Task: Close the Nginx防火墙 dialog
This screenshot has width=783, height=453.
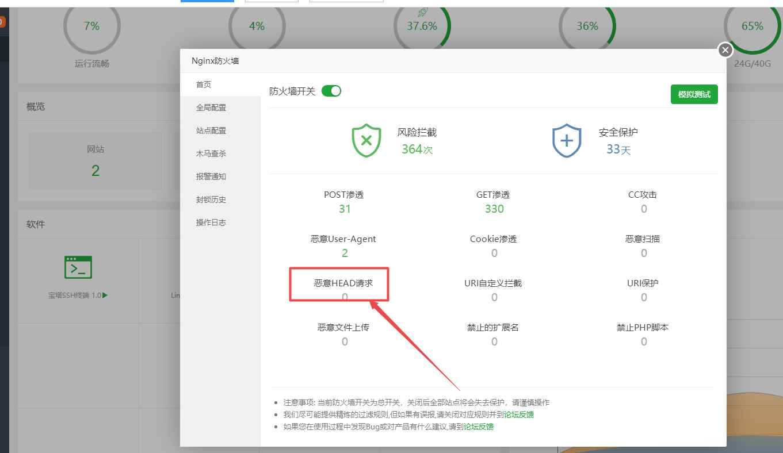Action: point(725,51)
